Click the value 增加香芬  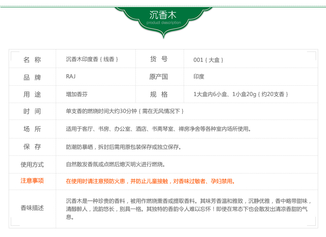[77, 94]
